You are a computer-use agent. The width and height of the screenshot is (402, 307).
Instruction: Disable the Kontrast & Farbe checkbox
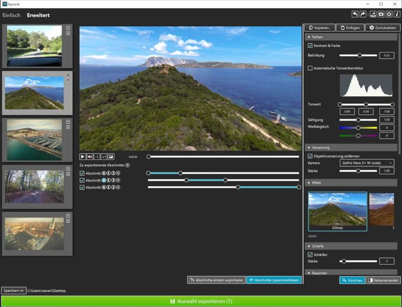[x=310, y=46]
